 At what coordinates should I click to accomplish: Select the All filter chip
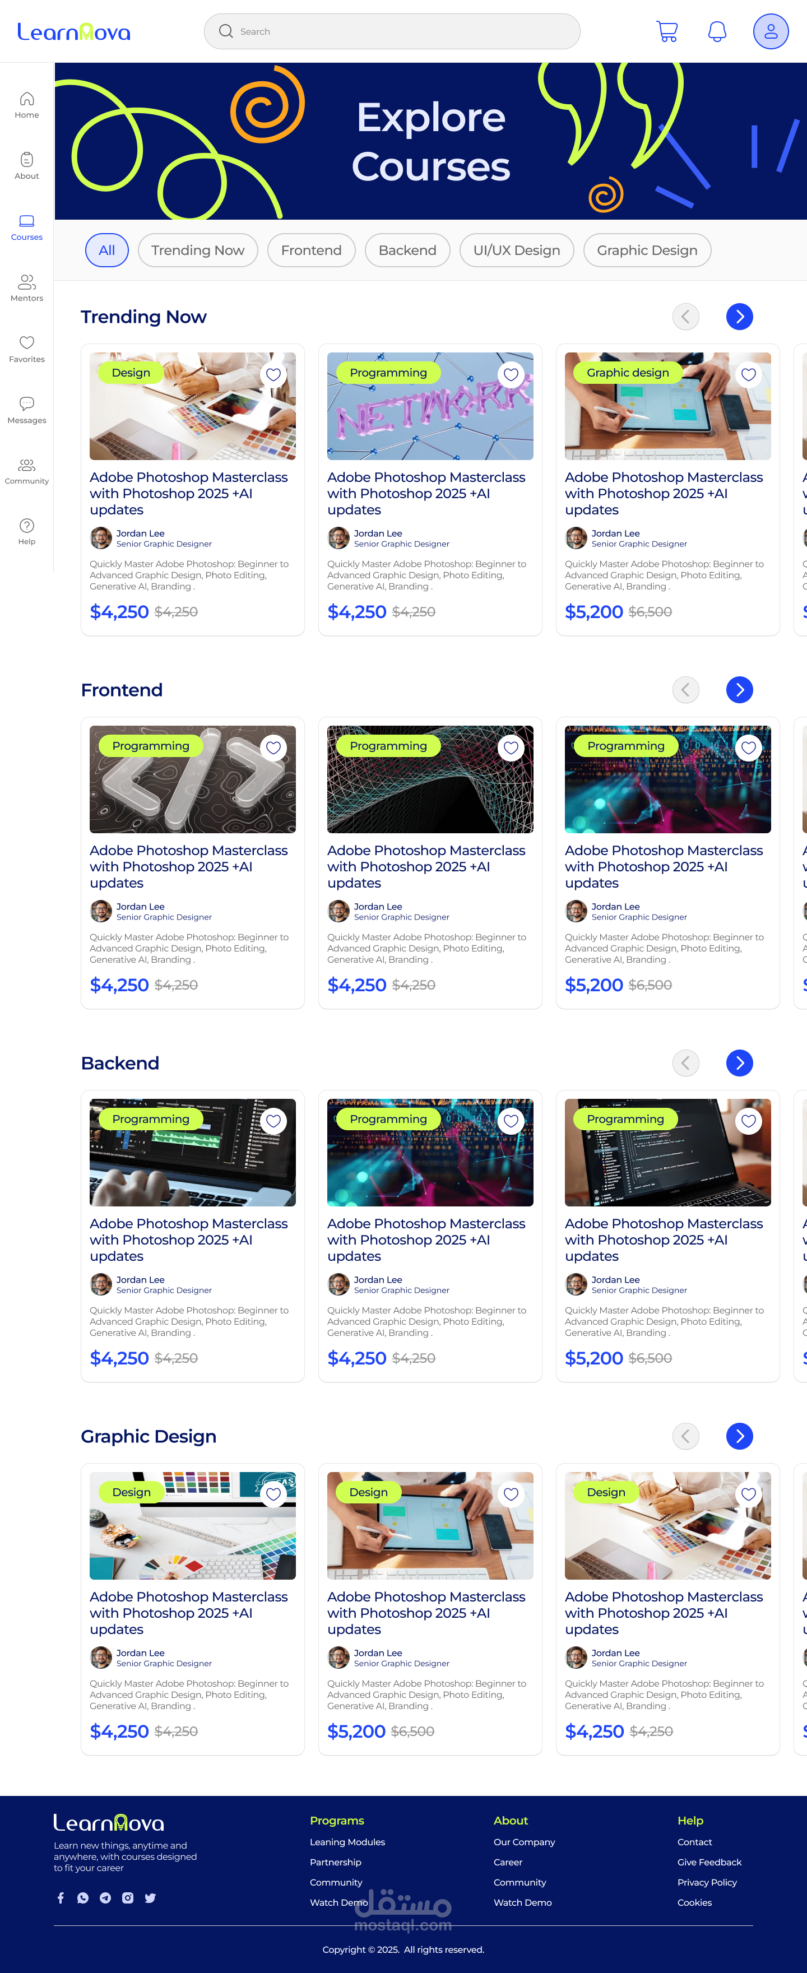pos(106,250)
